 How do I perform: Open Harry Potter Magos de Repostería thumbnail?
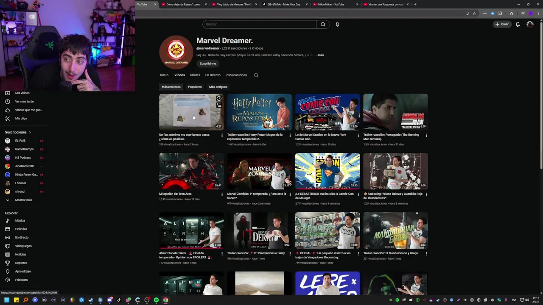pos(260,112)
